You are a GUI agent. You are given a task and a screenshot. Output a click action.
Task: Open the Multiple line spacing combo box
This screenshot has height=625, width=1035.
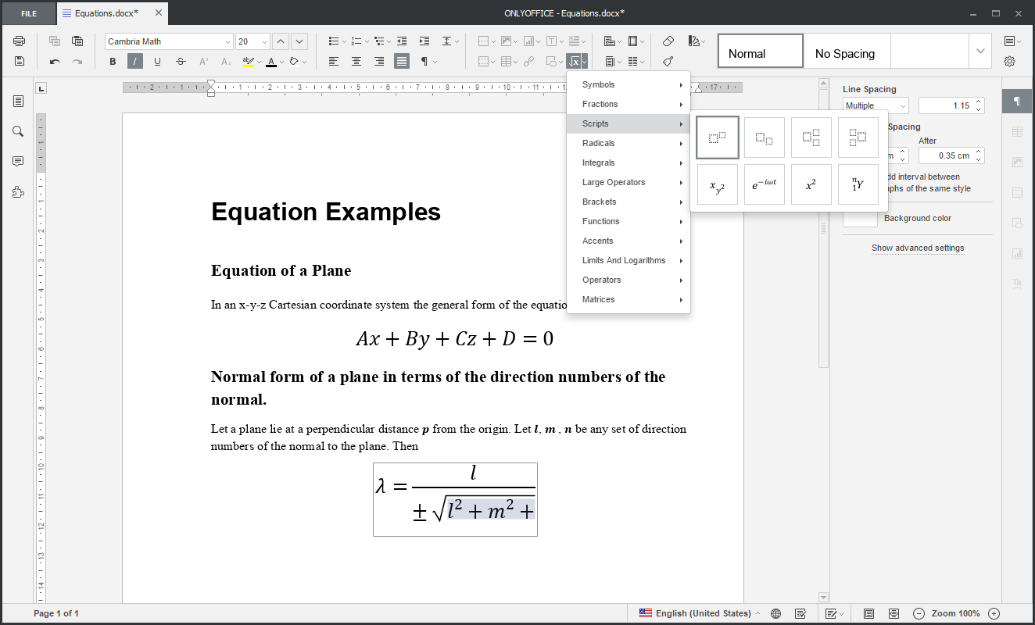point(876,105)
